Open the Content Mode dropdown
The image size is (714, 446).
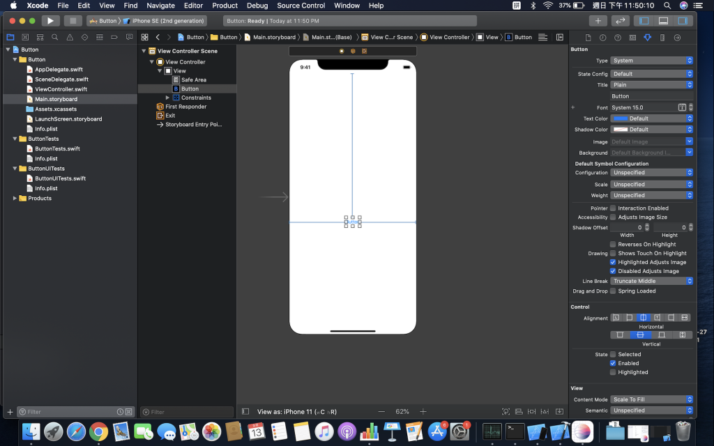[652, 399]
